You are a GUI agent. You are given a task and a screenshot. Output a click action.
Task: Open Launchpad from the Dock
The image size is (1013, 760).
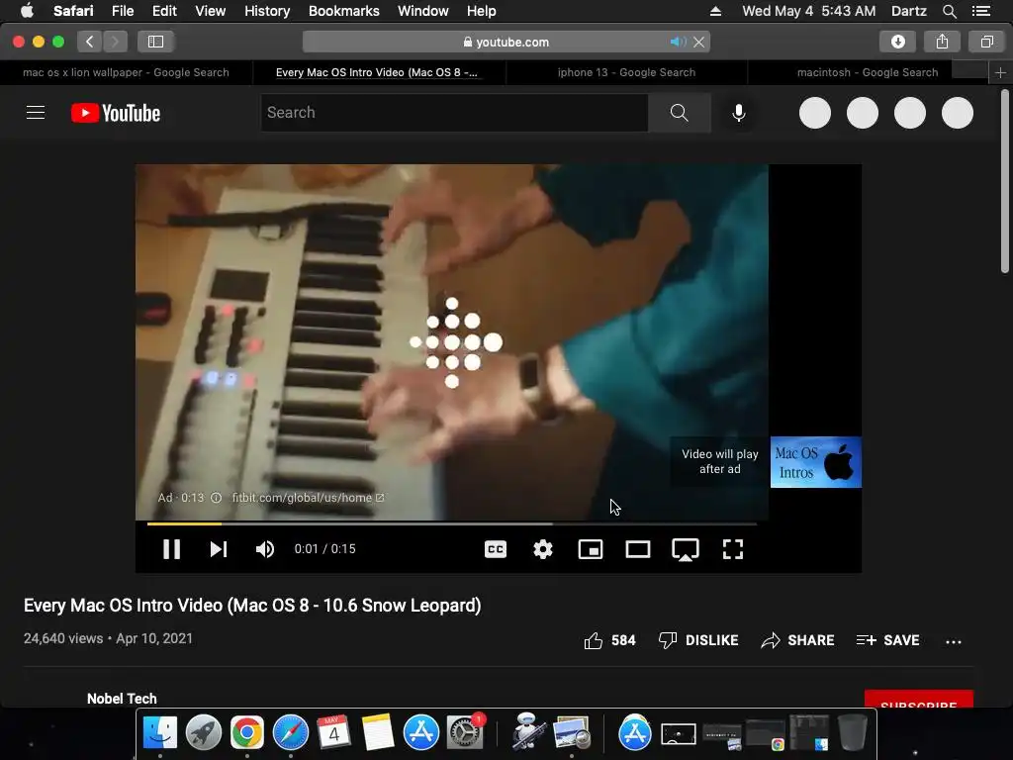click(x=204, y=733)
